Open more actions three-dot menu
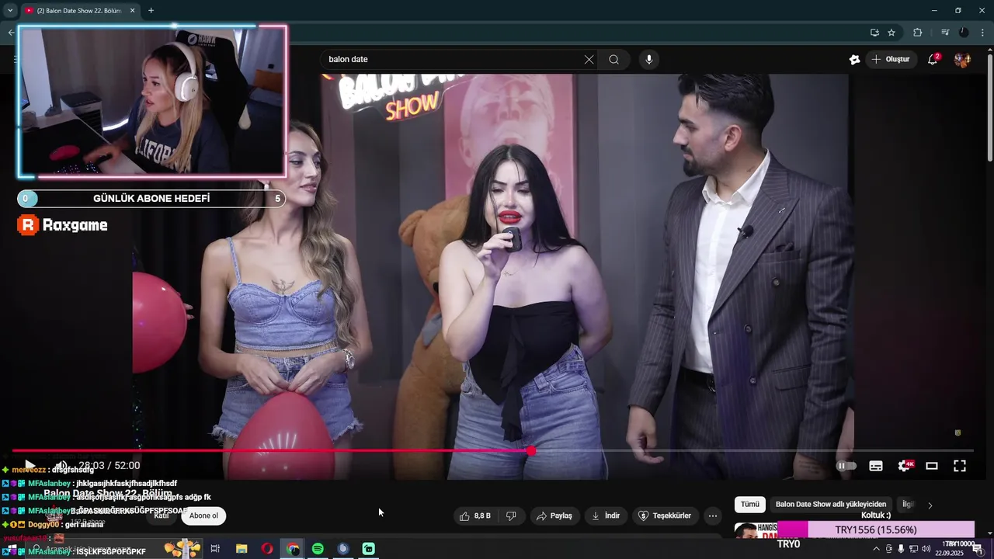 pos(713,516)
